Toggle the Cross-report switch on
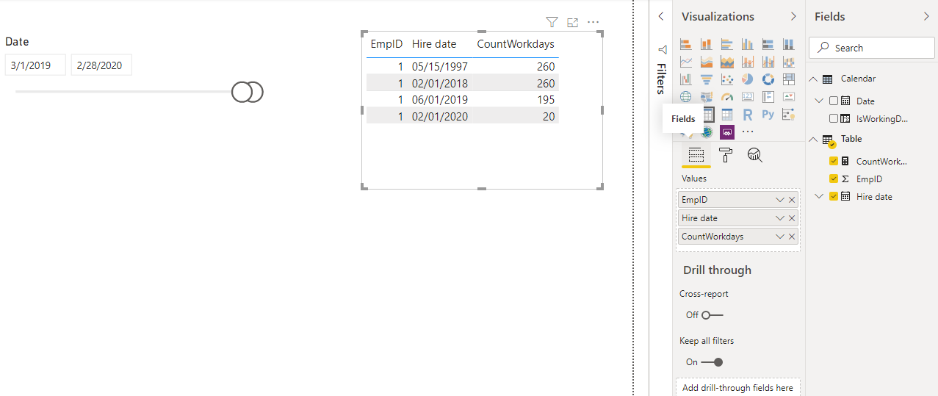The width and height of the screenshot is (938, 396). point(712,315)
